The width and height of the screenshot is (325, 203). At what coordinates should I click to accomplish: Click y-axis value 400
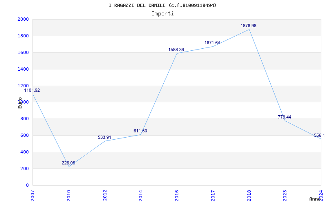click(25, 152)
